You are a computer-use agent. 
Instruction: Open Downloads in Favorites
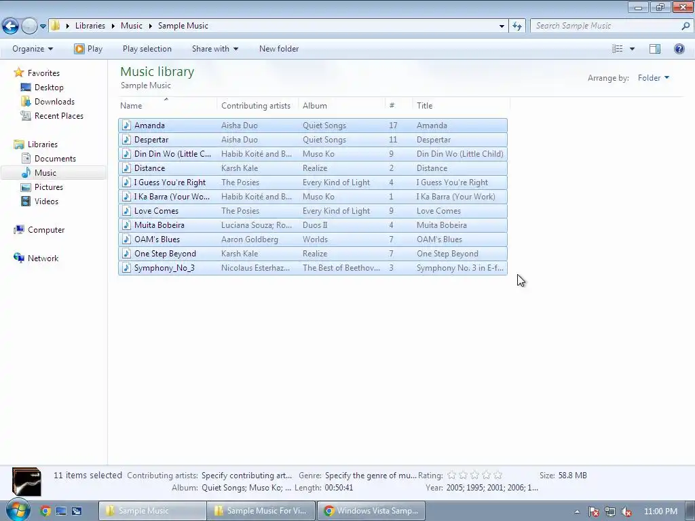click(x=54, y=102)
